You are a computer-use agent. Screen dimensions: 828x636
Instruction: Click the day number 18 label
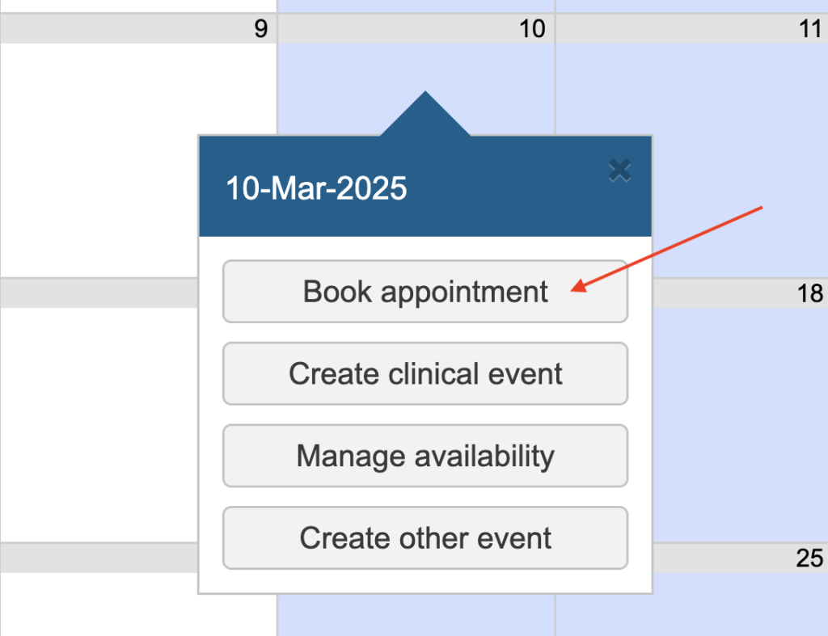point(809,293)
